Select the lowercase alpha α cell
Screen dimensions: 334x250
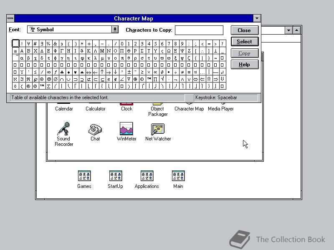pos(22,58)
